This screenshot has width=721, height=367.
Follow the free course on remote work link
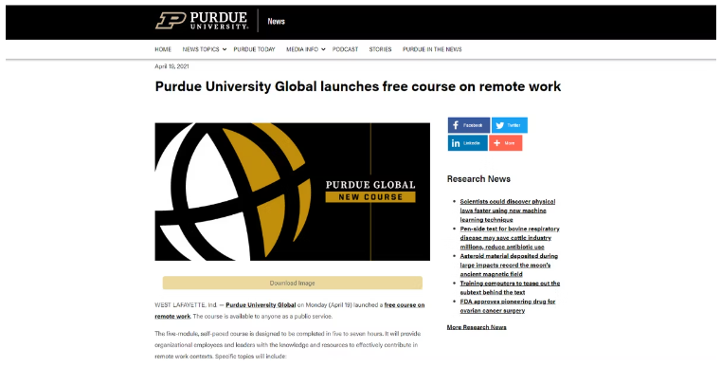[x=290, y=310]
